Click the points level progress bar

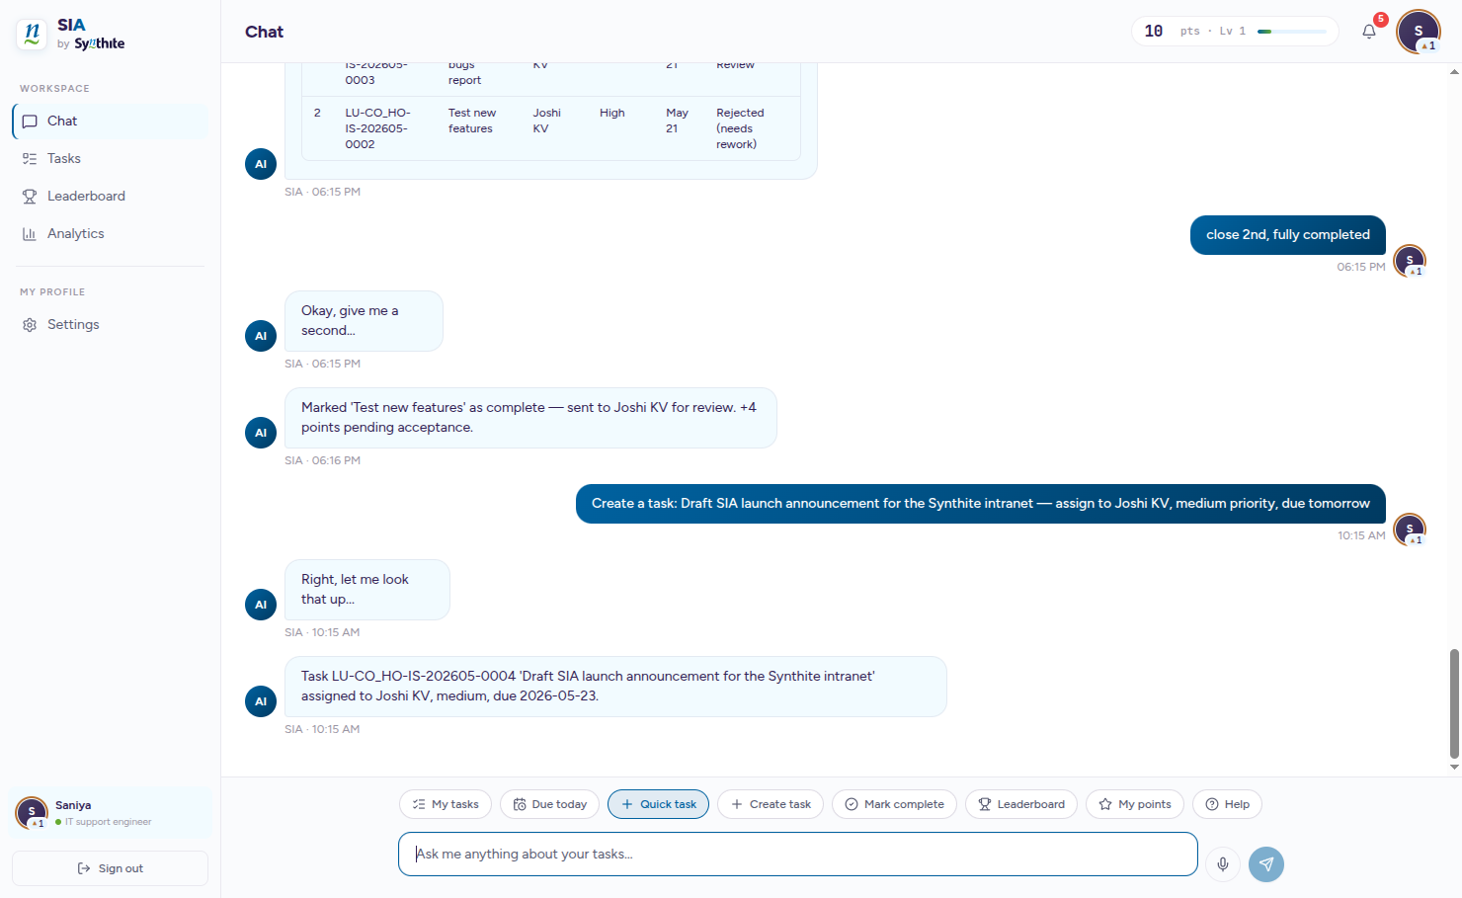click(1291, 32)
